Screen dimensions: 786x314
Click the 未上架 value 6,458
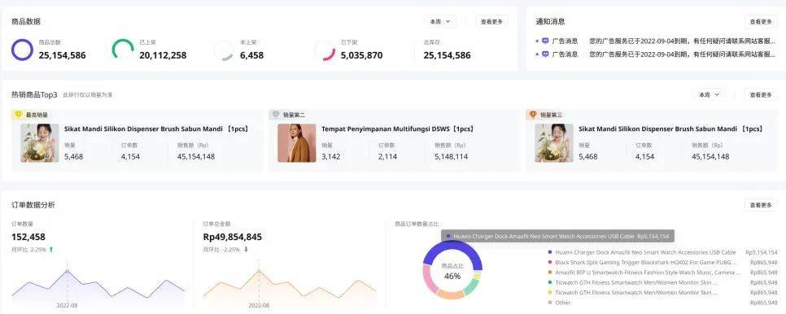click(x=251, y=55)
